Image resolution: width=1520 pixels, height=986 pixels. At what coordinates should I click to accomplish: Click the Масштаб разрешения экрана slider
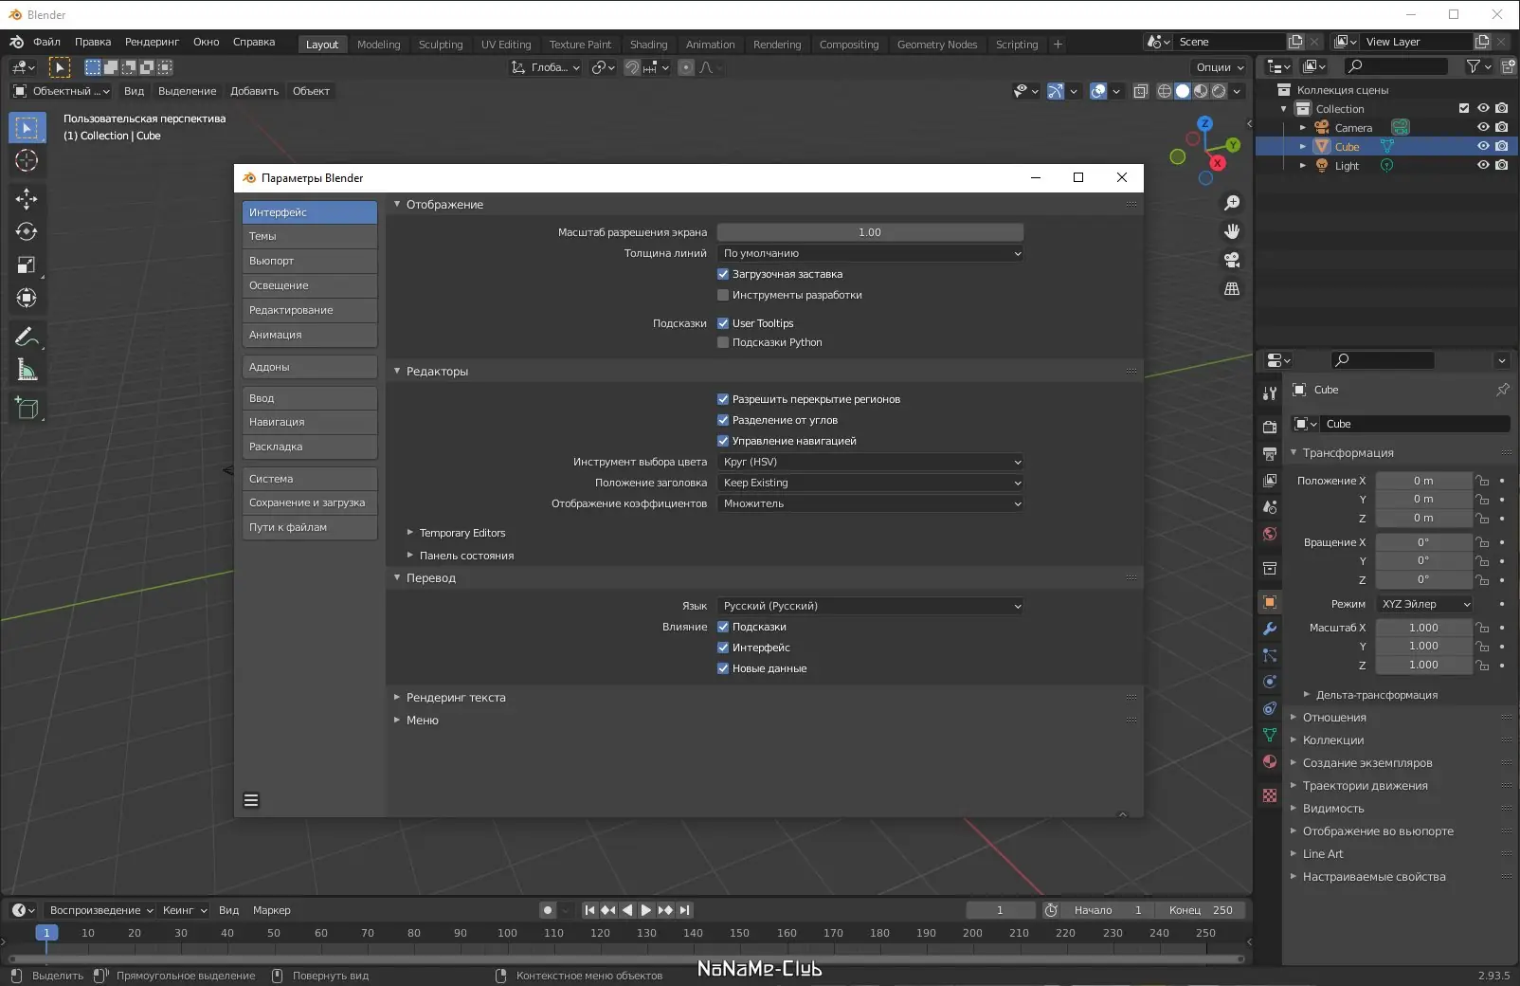click(870, 232)
